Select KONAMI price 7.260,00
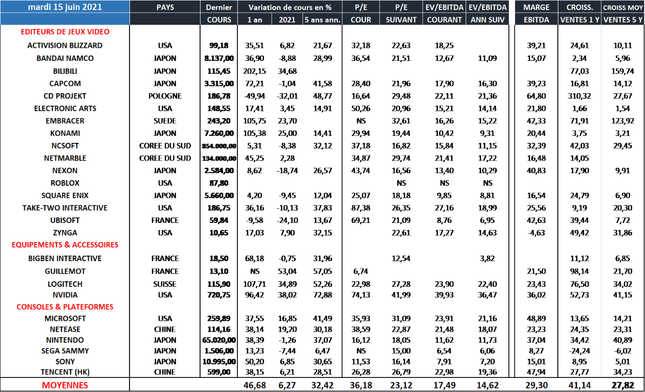The width and height of the screenshot is (645, 392). [219, 133]
